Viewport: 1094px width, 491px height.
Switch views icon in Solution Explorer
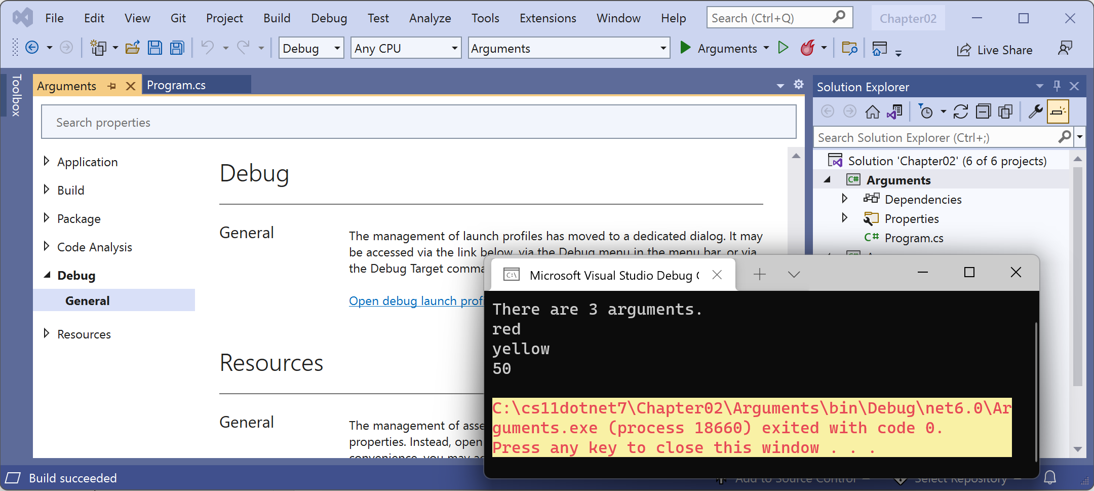(895, 111)
